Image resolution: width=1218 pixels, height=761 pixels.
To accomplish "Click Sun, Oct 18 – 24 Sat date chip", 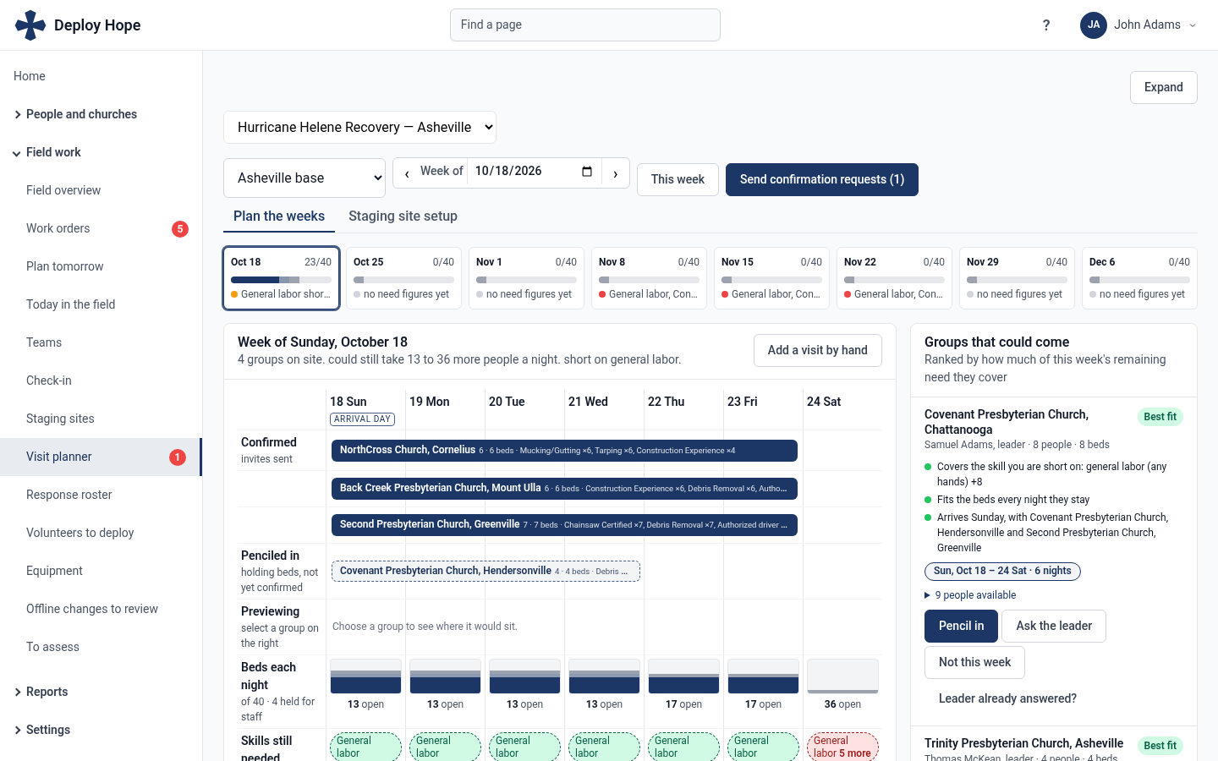I will pyautogui.click(x=1002, y=572).
